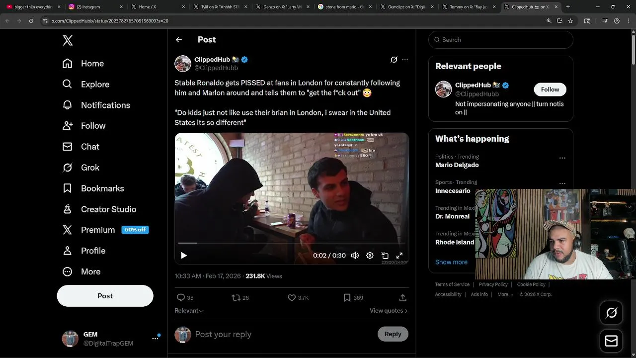
Task: Share the post via share icon
Action: pos(402,298)
